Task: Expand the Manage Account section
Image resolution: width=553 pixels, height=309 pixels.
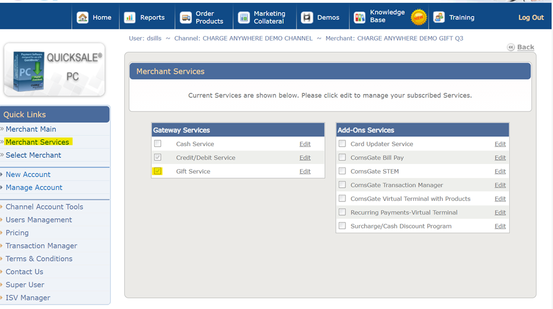Action: point(34,187)
